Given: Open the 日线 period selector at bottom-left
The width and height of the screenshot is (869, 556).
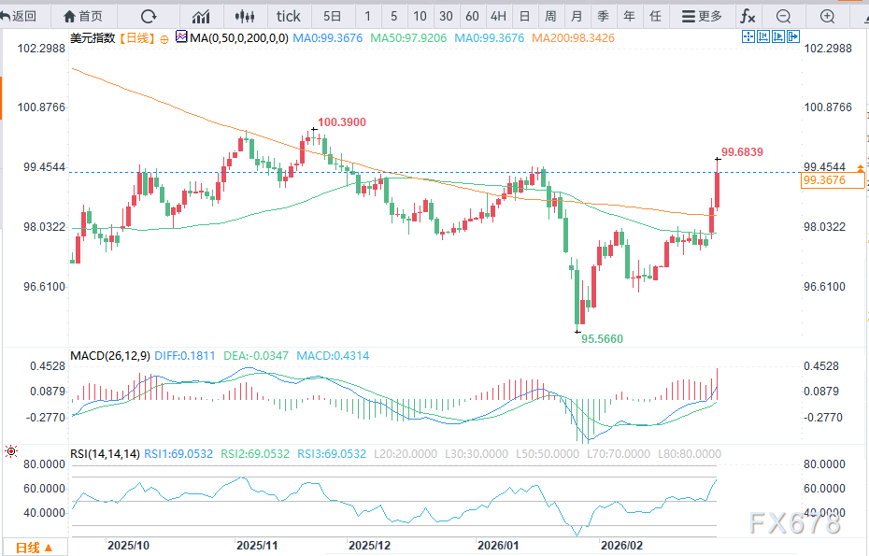Looking at the screenshot, I should (x=35, y=547).
